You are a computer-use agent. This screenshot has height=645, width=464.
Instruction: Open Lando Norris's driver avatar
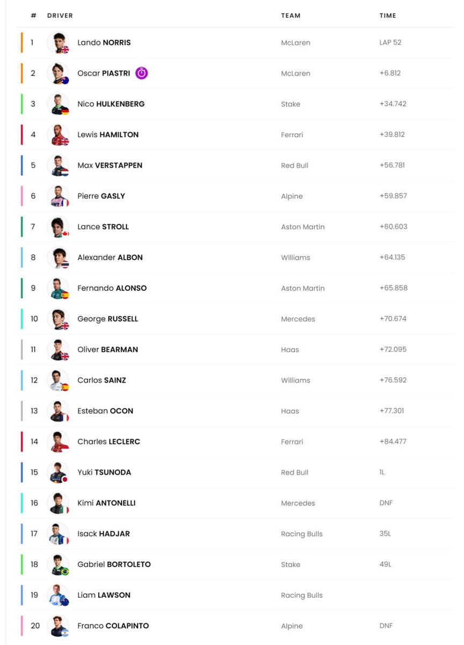click(58, 42)
